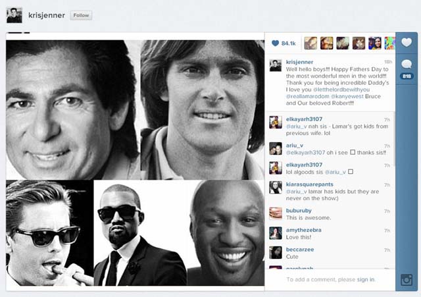This screenshot has width=421, height=297.
Task: Click 'Cute' comment text
Action: pos(292,257)
